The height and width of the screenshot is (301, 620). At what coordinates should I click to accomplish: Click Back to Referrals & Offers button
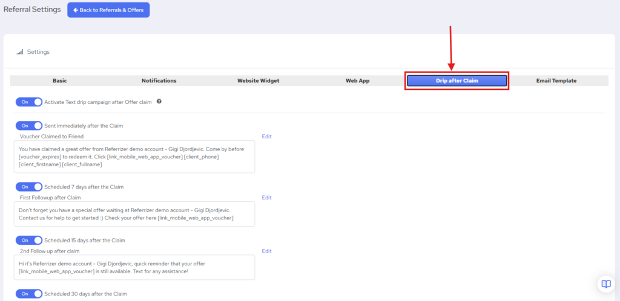108,10
